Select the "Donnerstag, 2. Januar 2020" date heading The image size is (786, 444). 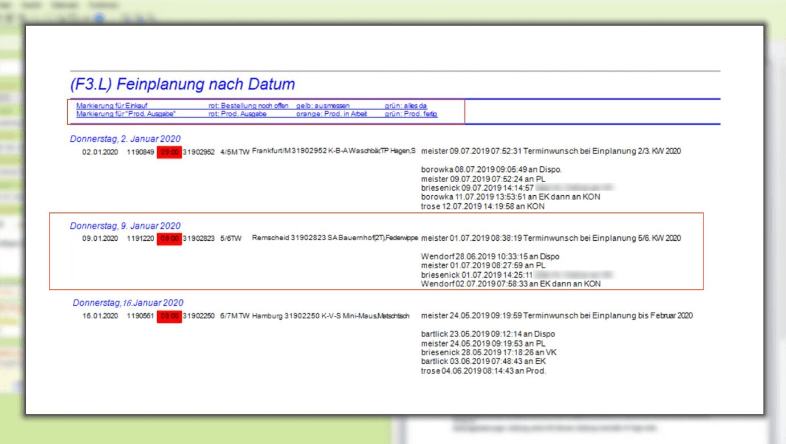(125, 139)
